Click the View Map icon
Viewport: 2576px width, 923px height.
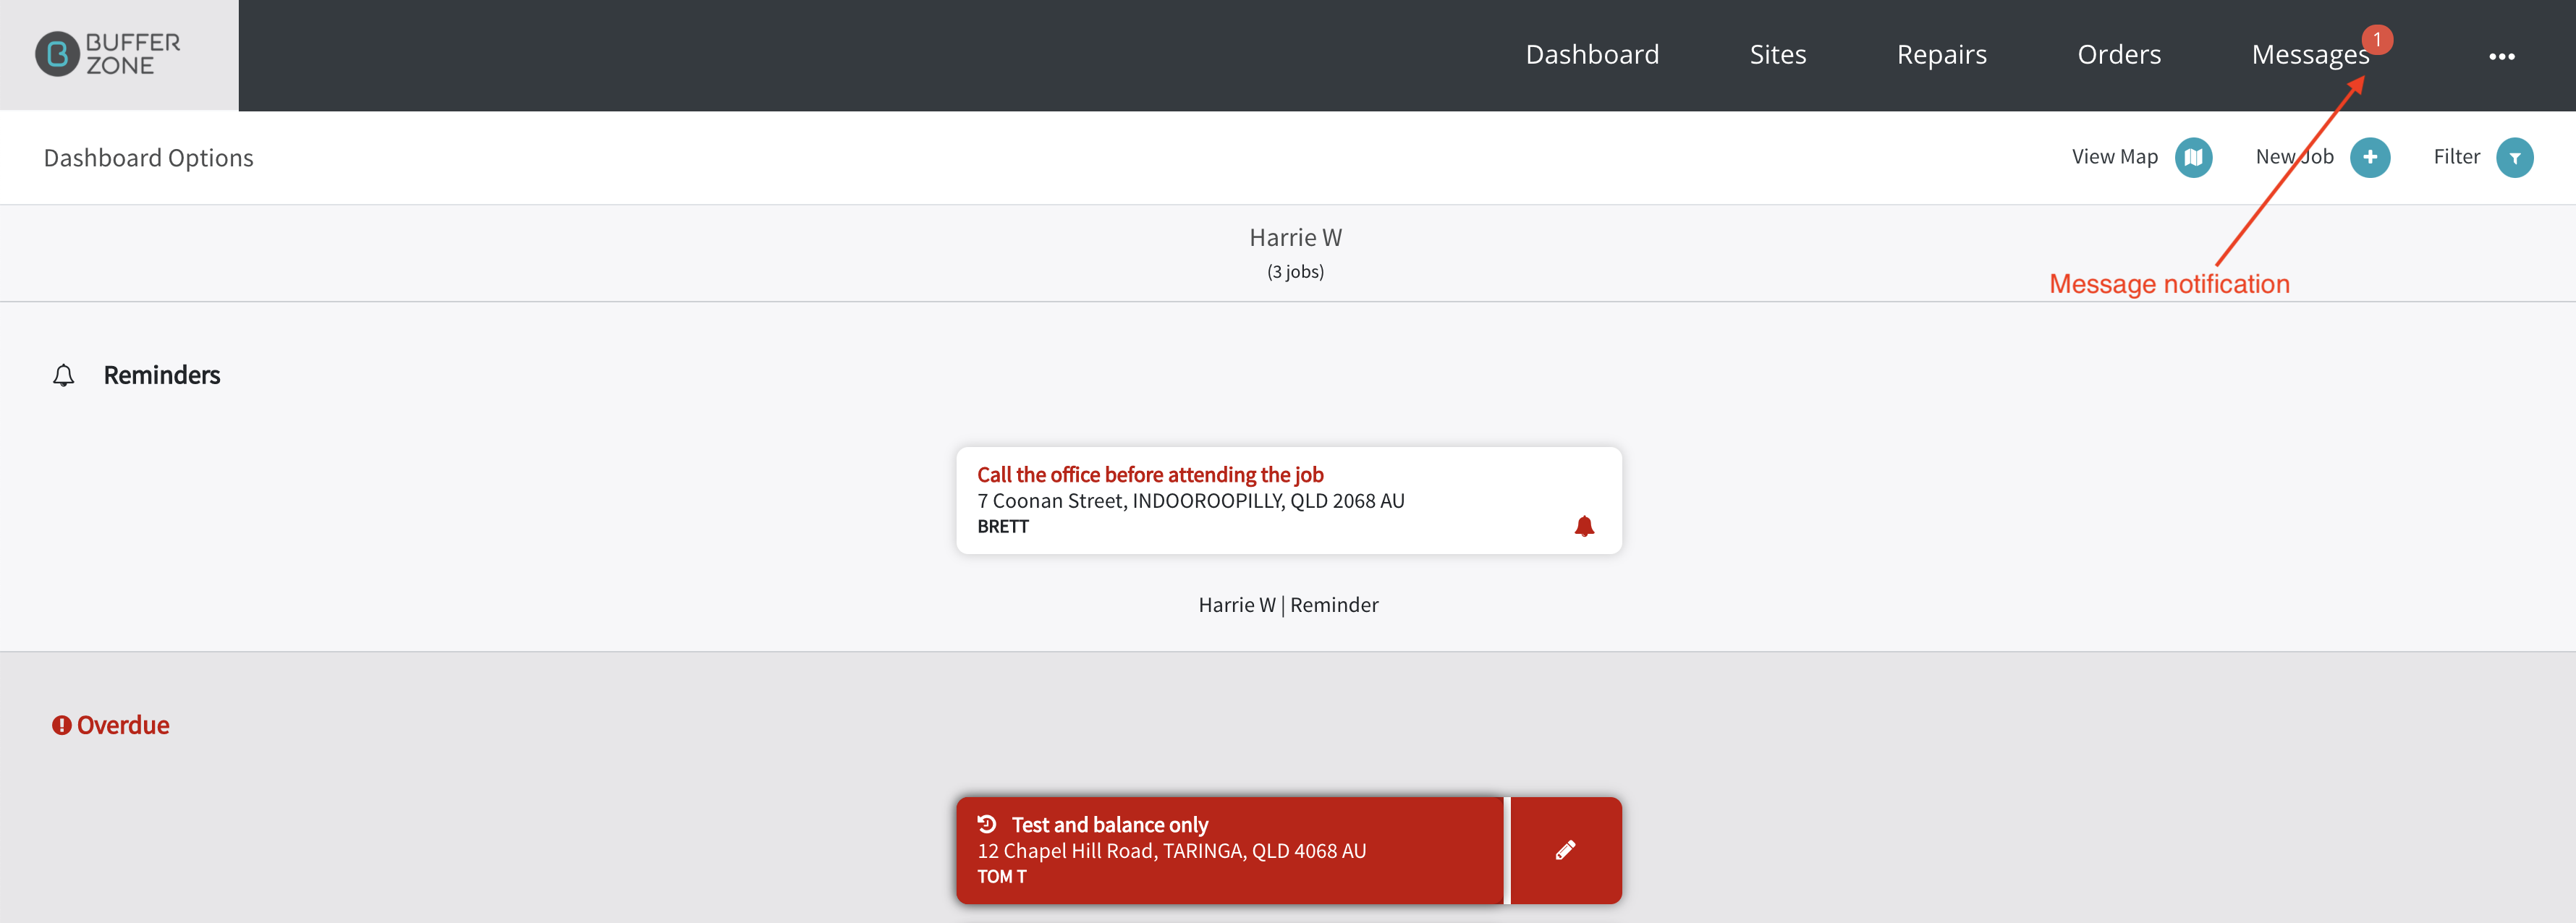(x=2193, y=157)
